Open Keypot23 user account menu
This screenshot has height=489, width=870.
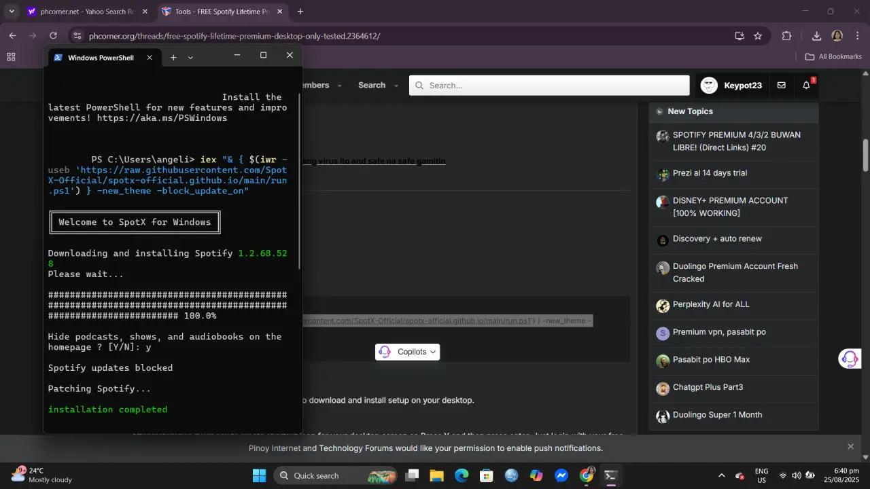[731, 86]
